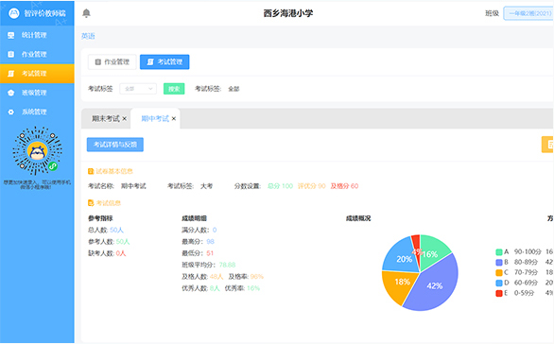This screenshot has height=344, width=554.
Task: Click the notification bell icon
Action: point(86,13)
